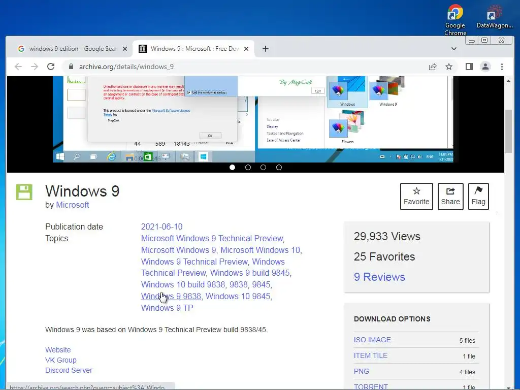Click the address bar URL
Image resolution: width=520 pixels, height=390 pixels.
click(126, 67)
